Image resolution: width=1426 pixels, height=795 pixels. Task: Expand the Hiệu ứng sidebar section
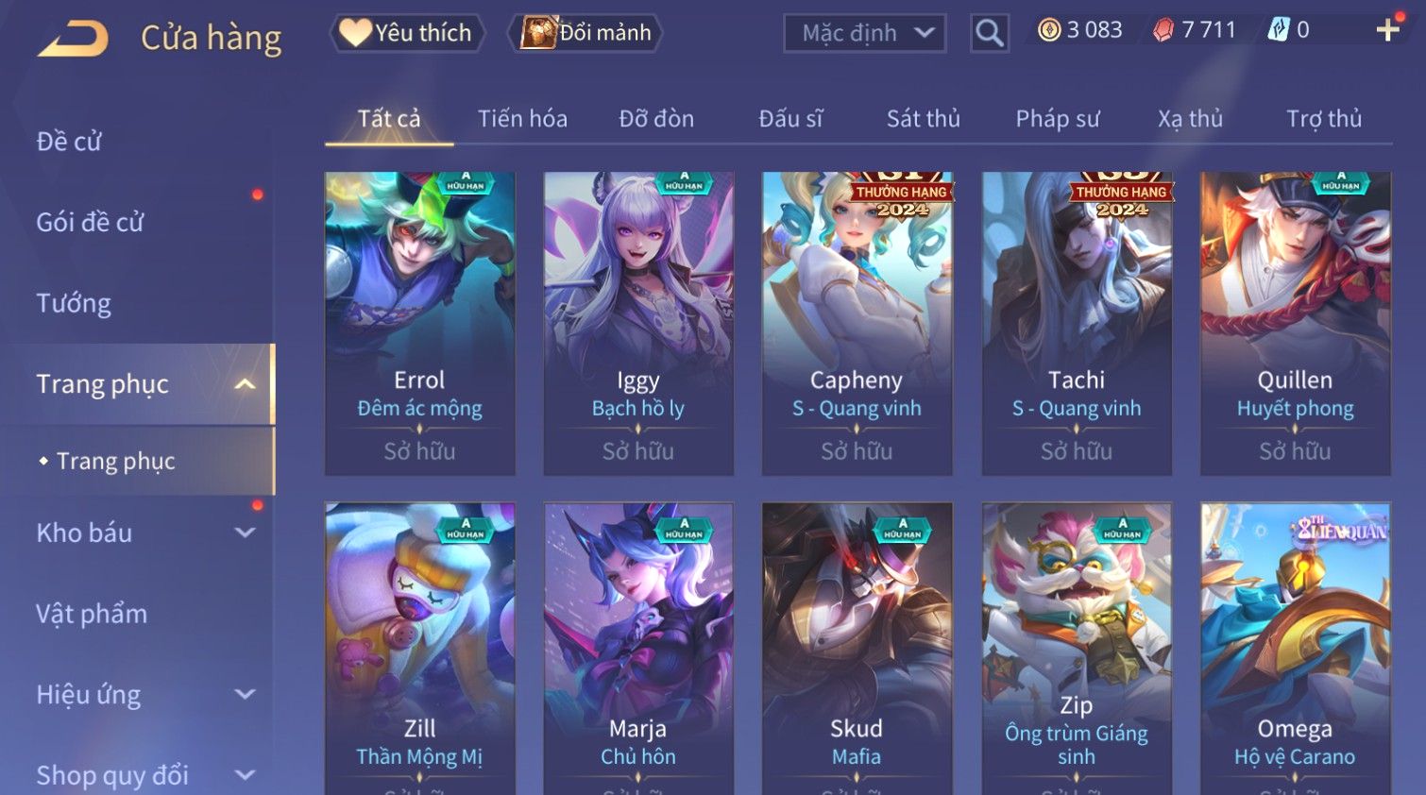(x=245, y=695)
